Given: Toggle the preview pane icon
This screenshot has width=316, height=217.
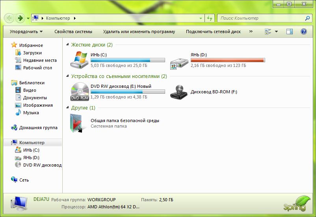Looking at the screenshot, I should click(290, 32).
